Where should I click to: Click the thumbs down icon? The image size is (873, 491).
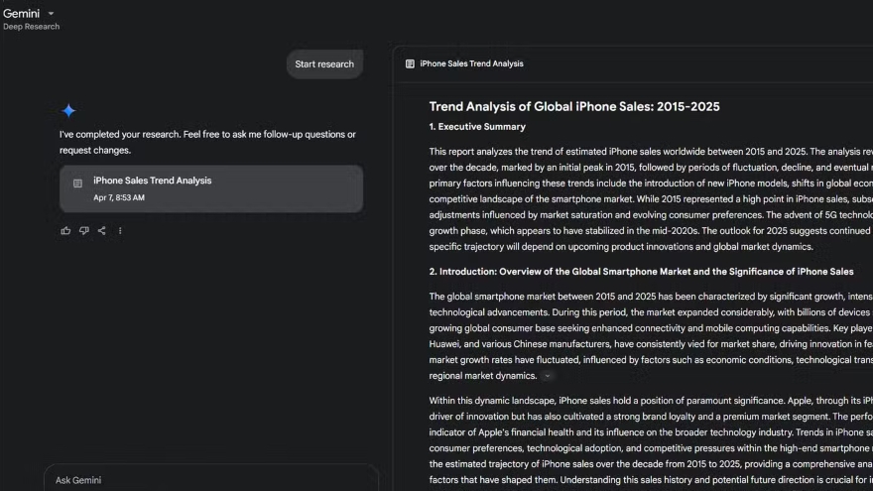(83, 231)
